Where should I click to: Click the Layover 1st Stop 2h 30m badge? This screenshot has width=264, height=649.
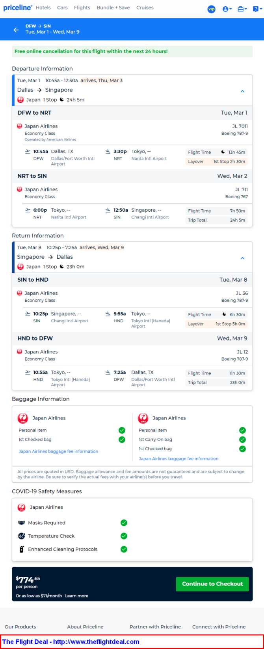pyautogui.click(x=216, y=162)
